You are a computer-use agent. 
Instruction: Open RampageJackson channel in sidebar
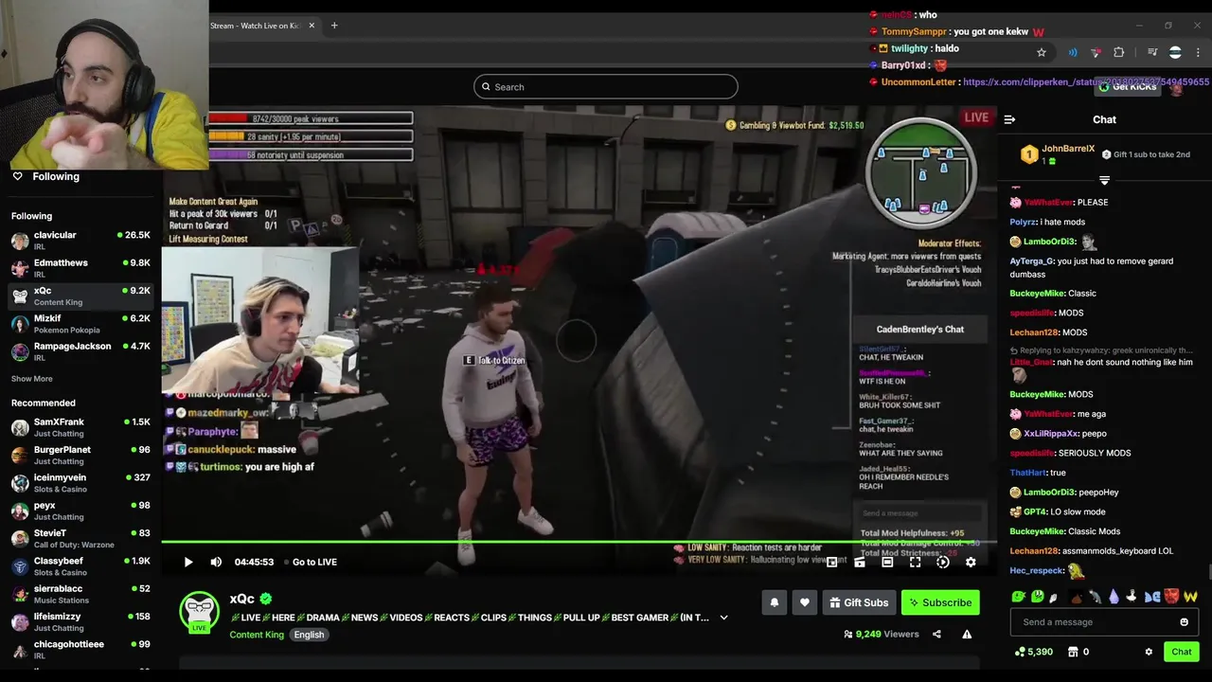(80, 351)
